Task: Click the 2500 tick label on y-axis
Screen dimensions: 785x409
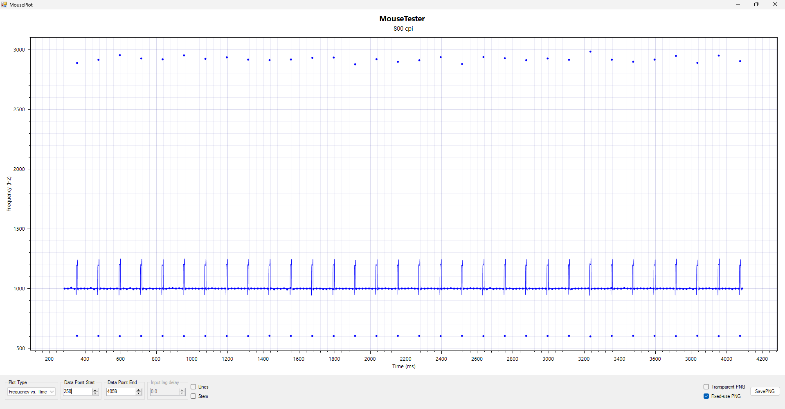Action: coord(19,110)
